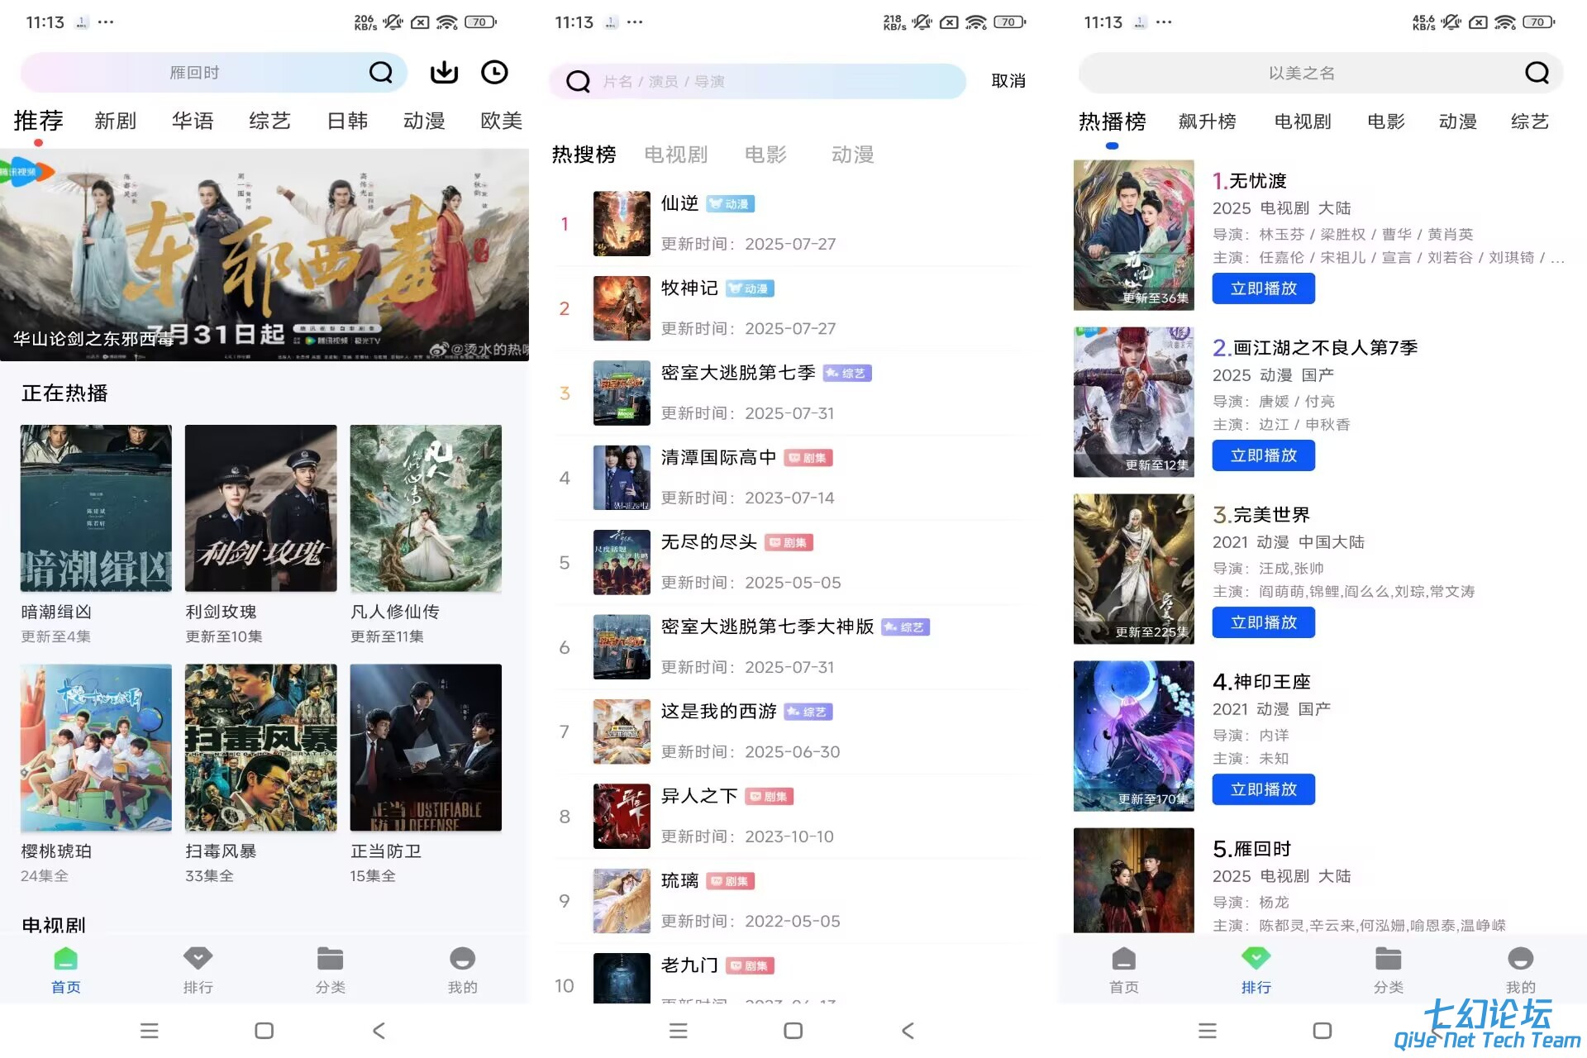Click 取消 to cancel search
Viewport: 1587px width, 1058px height.
click(x=1008, y=81)
